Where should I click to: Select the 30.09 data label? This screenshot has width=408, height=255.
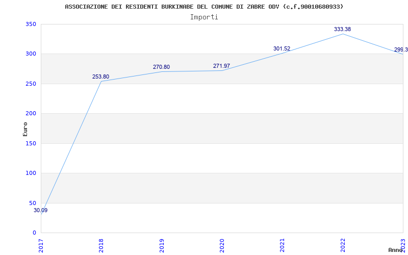click(41, 210)
